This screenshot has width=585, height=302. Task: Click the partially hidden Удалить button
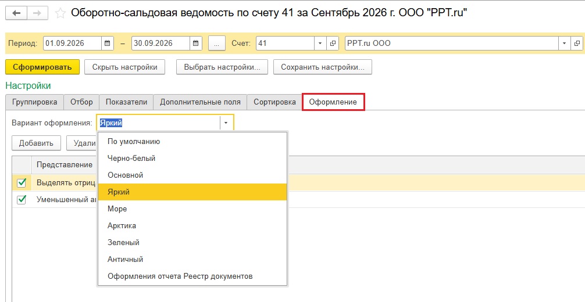point(82,143)
